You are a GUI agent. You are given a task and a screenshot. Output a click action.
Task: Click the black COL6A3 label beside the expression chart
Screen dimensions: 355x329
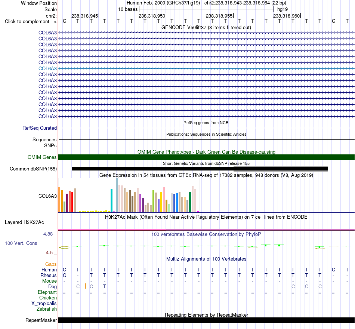coord(47,196)
